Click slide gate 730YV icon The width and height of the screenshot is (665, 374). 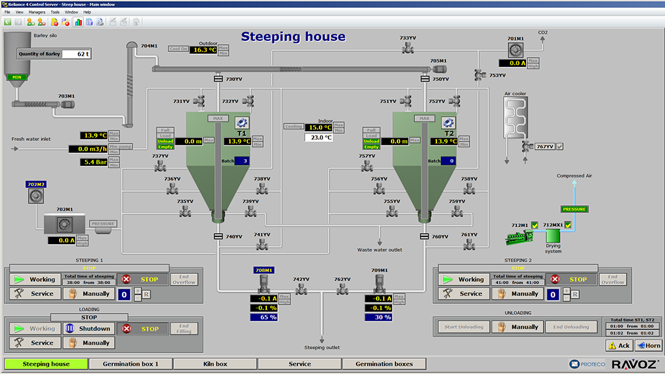tap(218, 79)
